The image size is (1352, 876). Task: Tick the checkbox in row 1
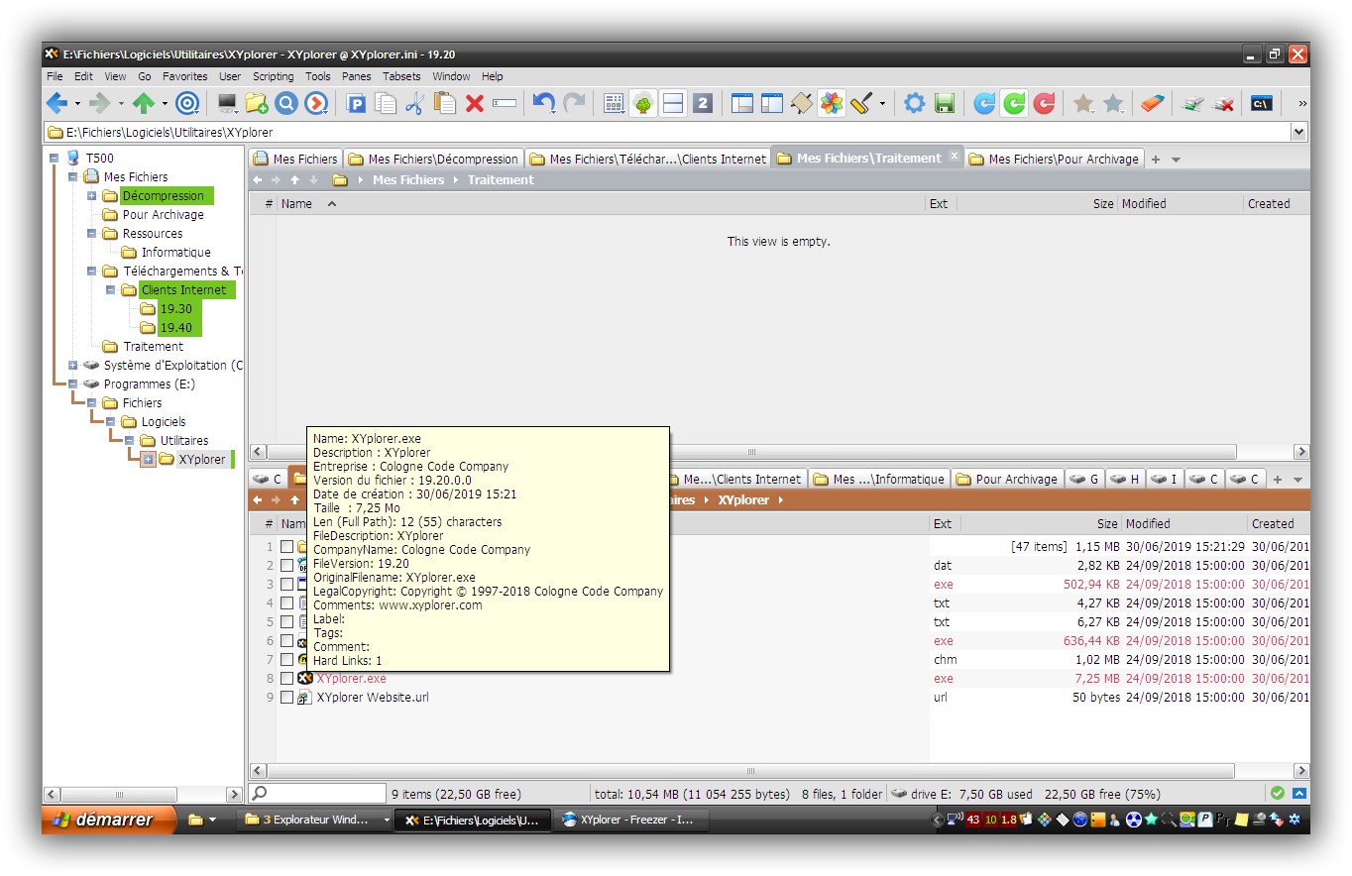[286, 546]
